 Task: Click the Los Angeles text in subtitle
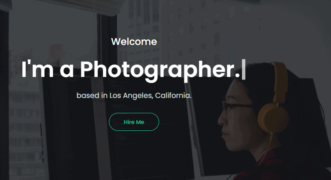[x=130, y=96]
